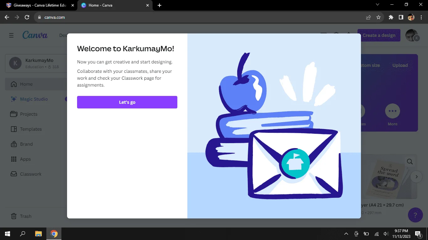Open the Chrome profile avatar

click(411, 17)
